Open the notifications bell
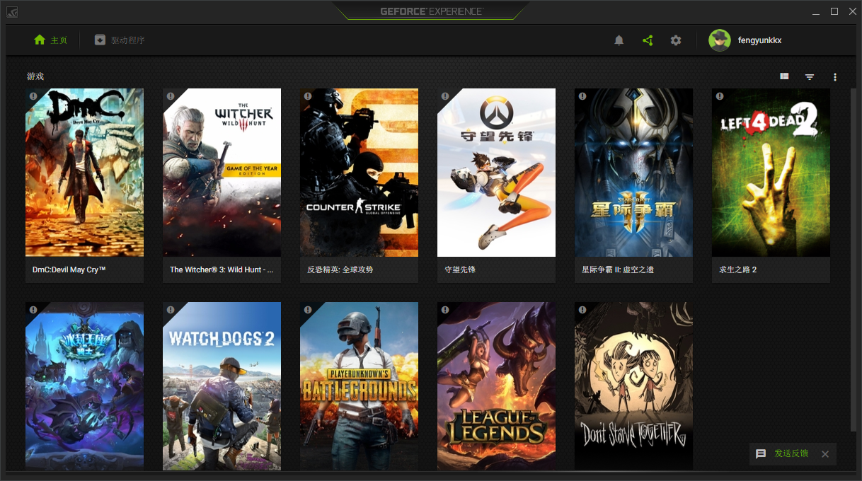Viewport: 862px width, 481px height. [x=619, y=40]
